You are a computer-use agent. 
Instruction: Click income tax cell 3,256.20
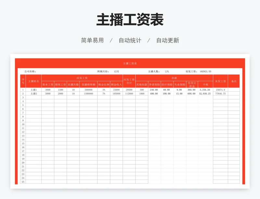tap(205, 90)
